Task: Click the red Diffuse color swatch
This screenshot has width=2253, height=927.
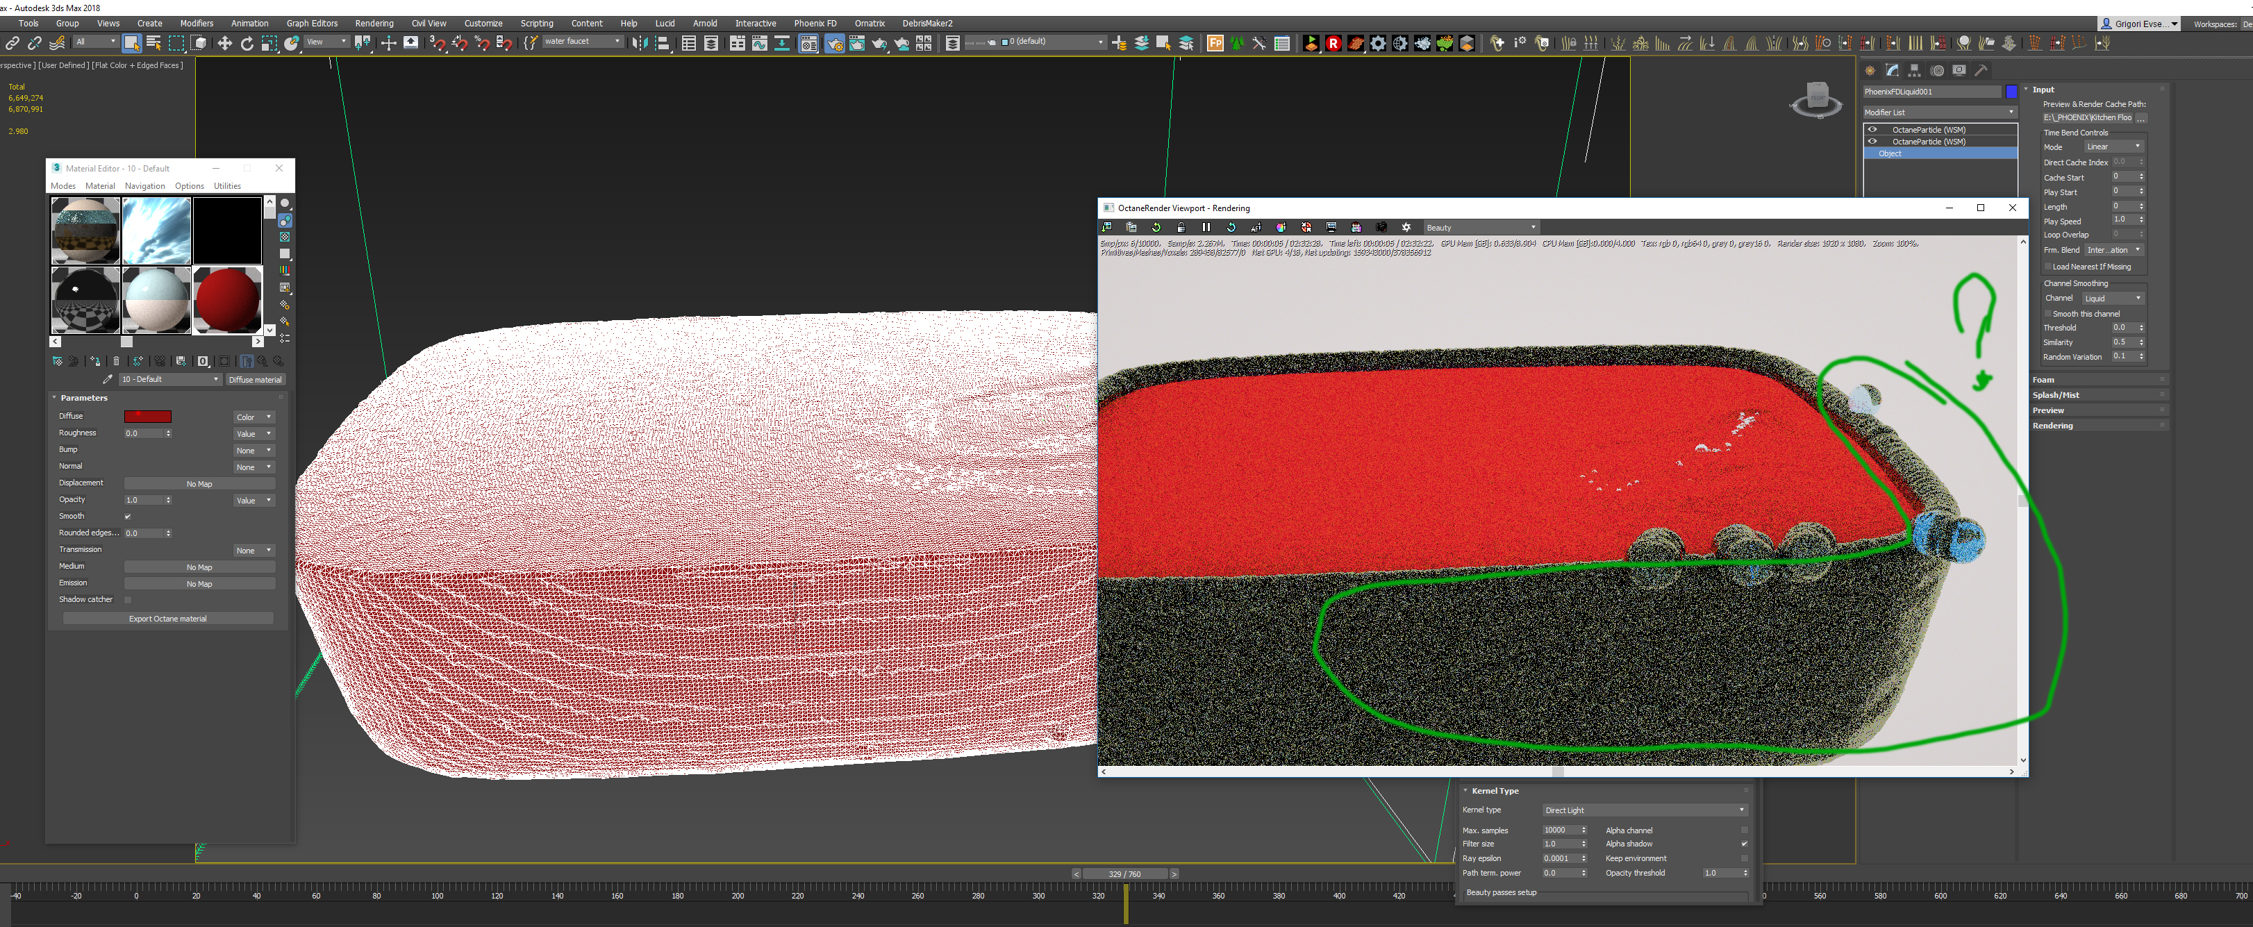Action: pos(148,416)
